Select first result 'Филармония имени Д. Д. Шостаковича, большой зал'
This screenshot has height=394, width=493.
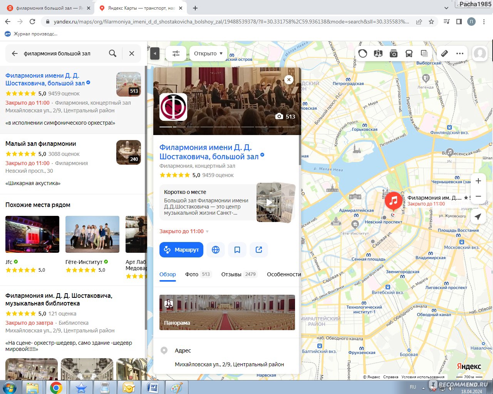coord(45,79)
